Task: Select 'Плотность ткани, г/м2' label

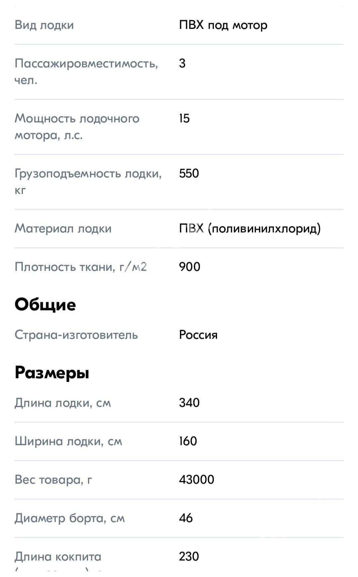Action: point(81,267)
